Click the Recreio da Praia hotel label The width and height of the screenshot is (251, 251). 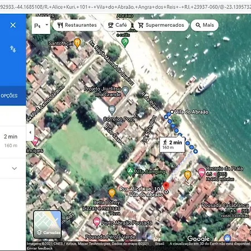click(224, 168)
